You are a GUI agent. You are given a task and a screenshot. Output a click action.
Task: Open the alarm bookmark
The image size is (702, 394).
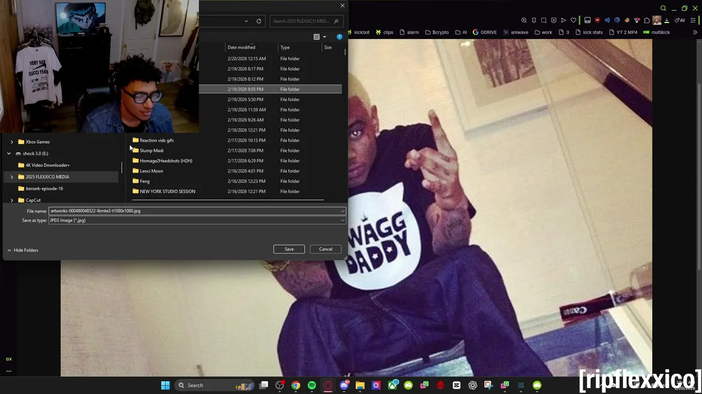coord(409,32)
